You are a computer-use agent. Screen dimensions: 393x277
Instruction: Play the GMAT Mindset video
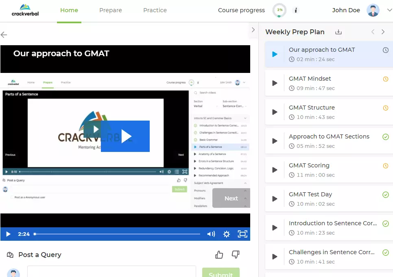point(275,83)
